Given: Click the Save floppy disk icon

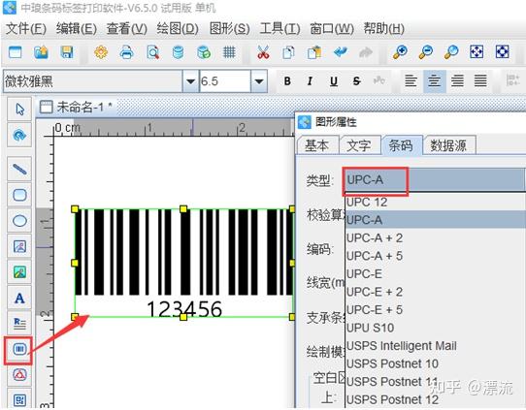Looking at the screenshot, I should point(67,52).
